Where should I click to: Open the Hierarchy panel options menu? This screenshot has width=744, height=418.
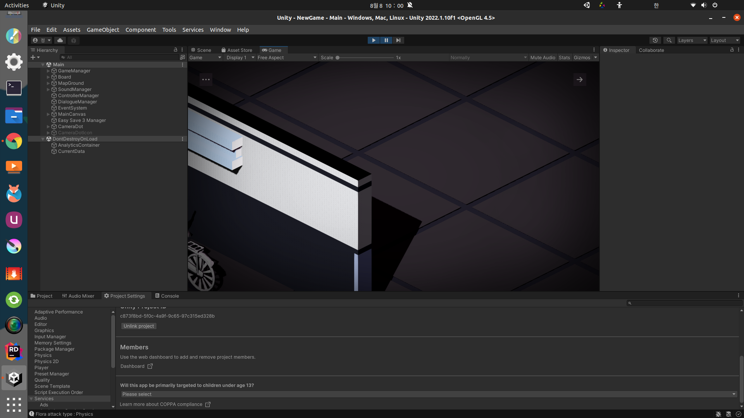tap(182, 50)
